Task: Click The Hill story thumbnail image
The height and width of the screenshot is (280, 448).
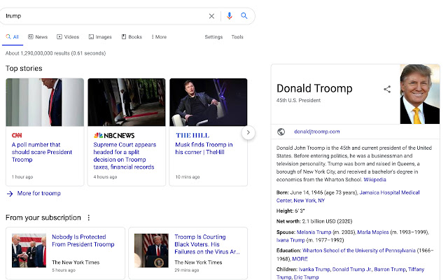Action: pos(209,102)
